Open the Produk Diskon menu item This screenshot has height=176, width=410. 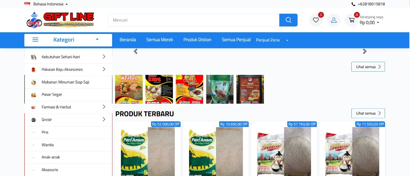[197, 40]
